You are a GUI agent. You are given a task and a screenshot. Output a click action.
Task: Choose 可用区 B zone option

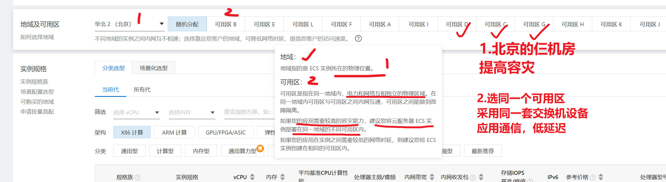tap(226, 24)
